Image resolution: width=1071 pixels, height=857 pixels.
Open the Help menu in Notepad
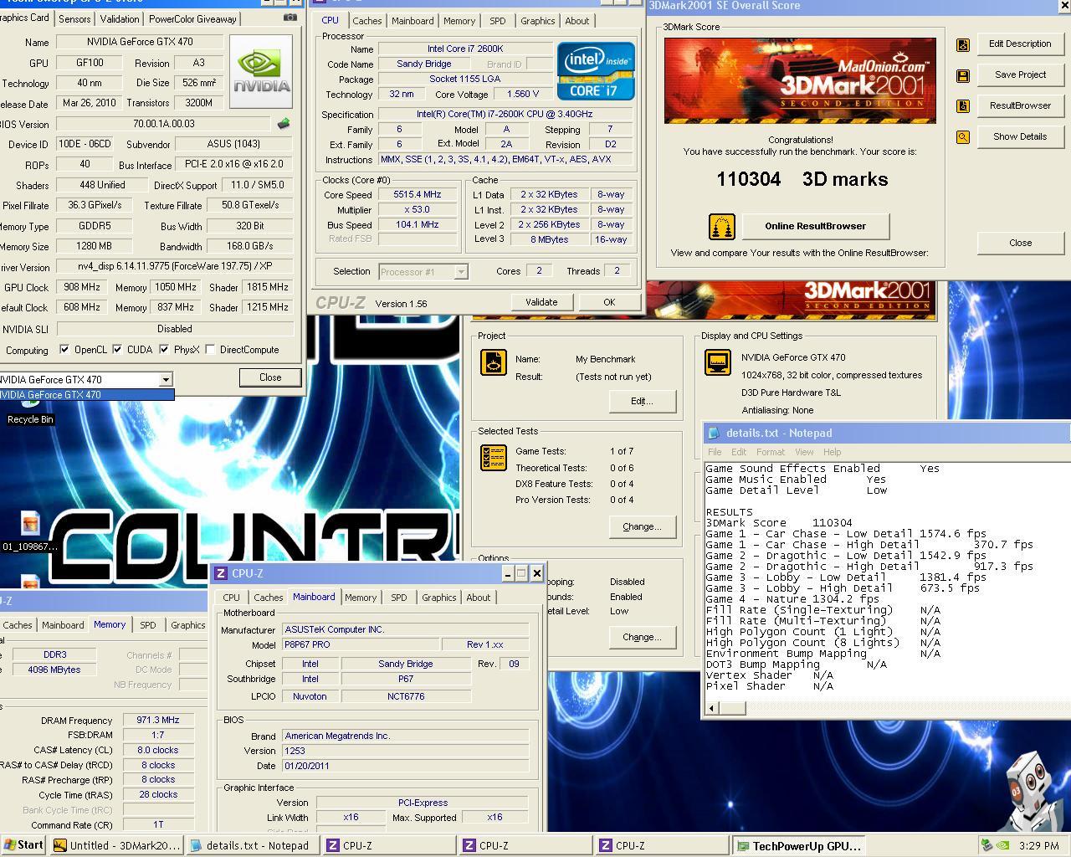[832, 452]
